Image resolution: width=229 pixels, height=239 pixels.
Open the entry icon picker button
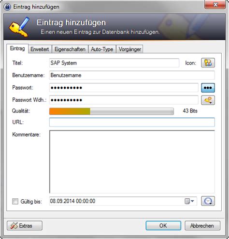(x=208, y=63)
